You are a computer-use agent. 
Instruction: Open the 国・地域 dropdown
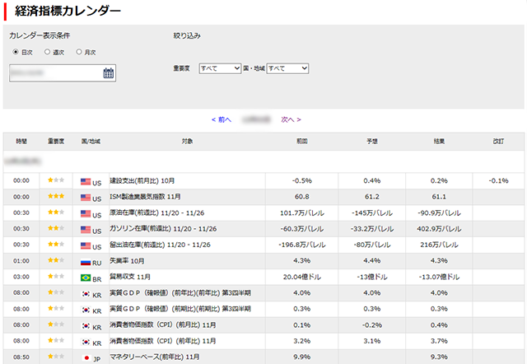pos(287,68)
